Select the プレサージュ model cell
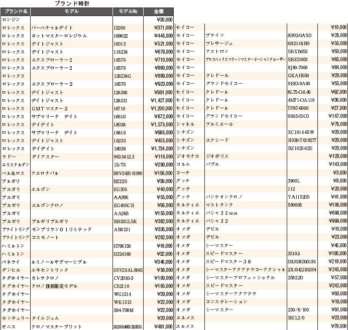Image resolution: width=348 pixels, height=330 pixels. (x=219, y=44)
